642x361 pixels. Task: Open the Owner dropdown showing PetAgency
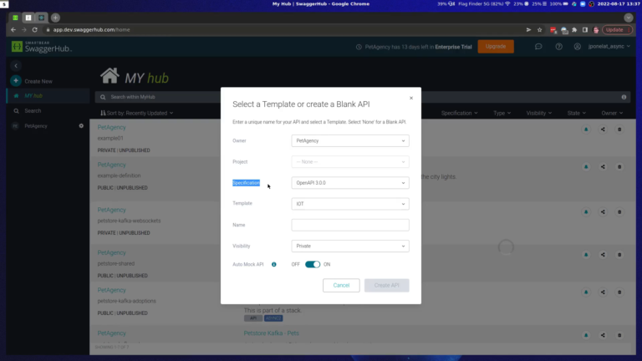(x=350, y=140)
